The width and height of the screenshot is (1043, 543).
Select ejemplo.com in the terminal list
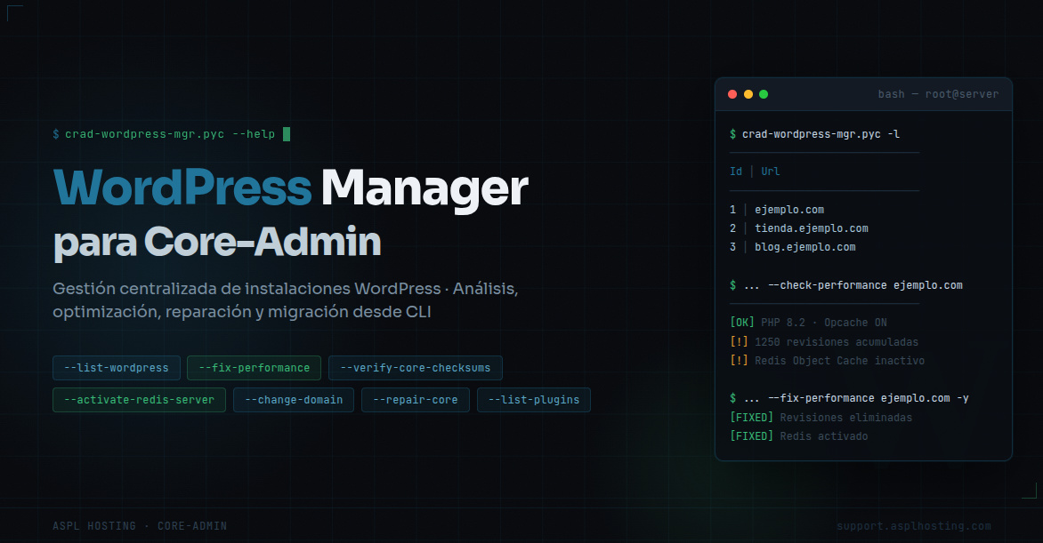coord(788,210)
